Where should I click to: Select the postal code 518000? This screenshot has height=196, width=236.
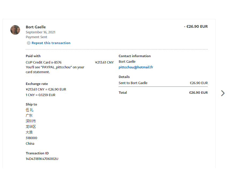31,138
